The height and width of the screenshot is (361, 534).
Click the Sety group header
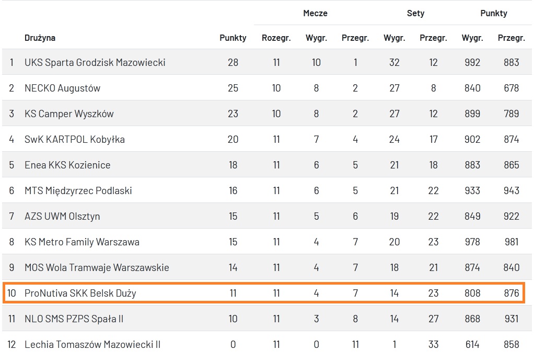[x=415, y=13]
